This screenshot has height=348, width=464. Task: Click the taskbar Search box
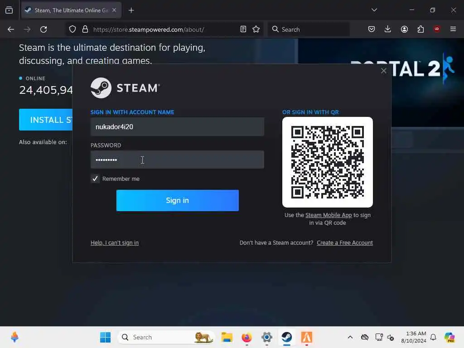click(166, 337)
